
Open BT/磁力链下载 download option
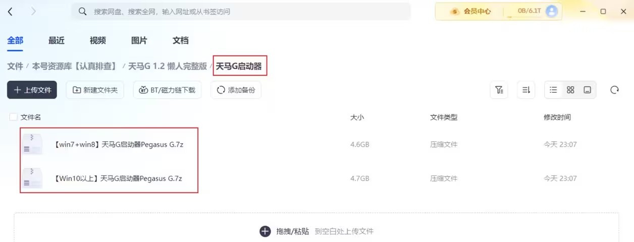click(x=167, y=90)
